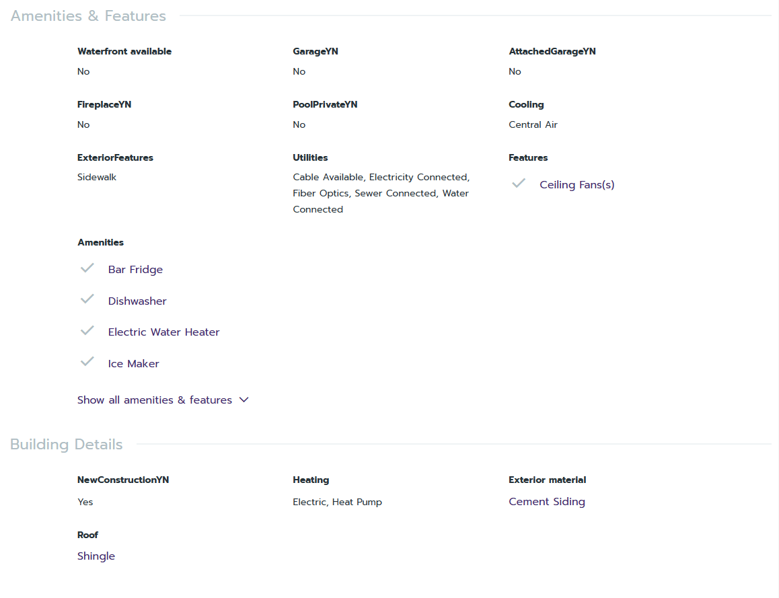Viewport: 779px width, 598px height.
Task: Click the Utilities description text
Action: (x=381, y=193)
